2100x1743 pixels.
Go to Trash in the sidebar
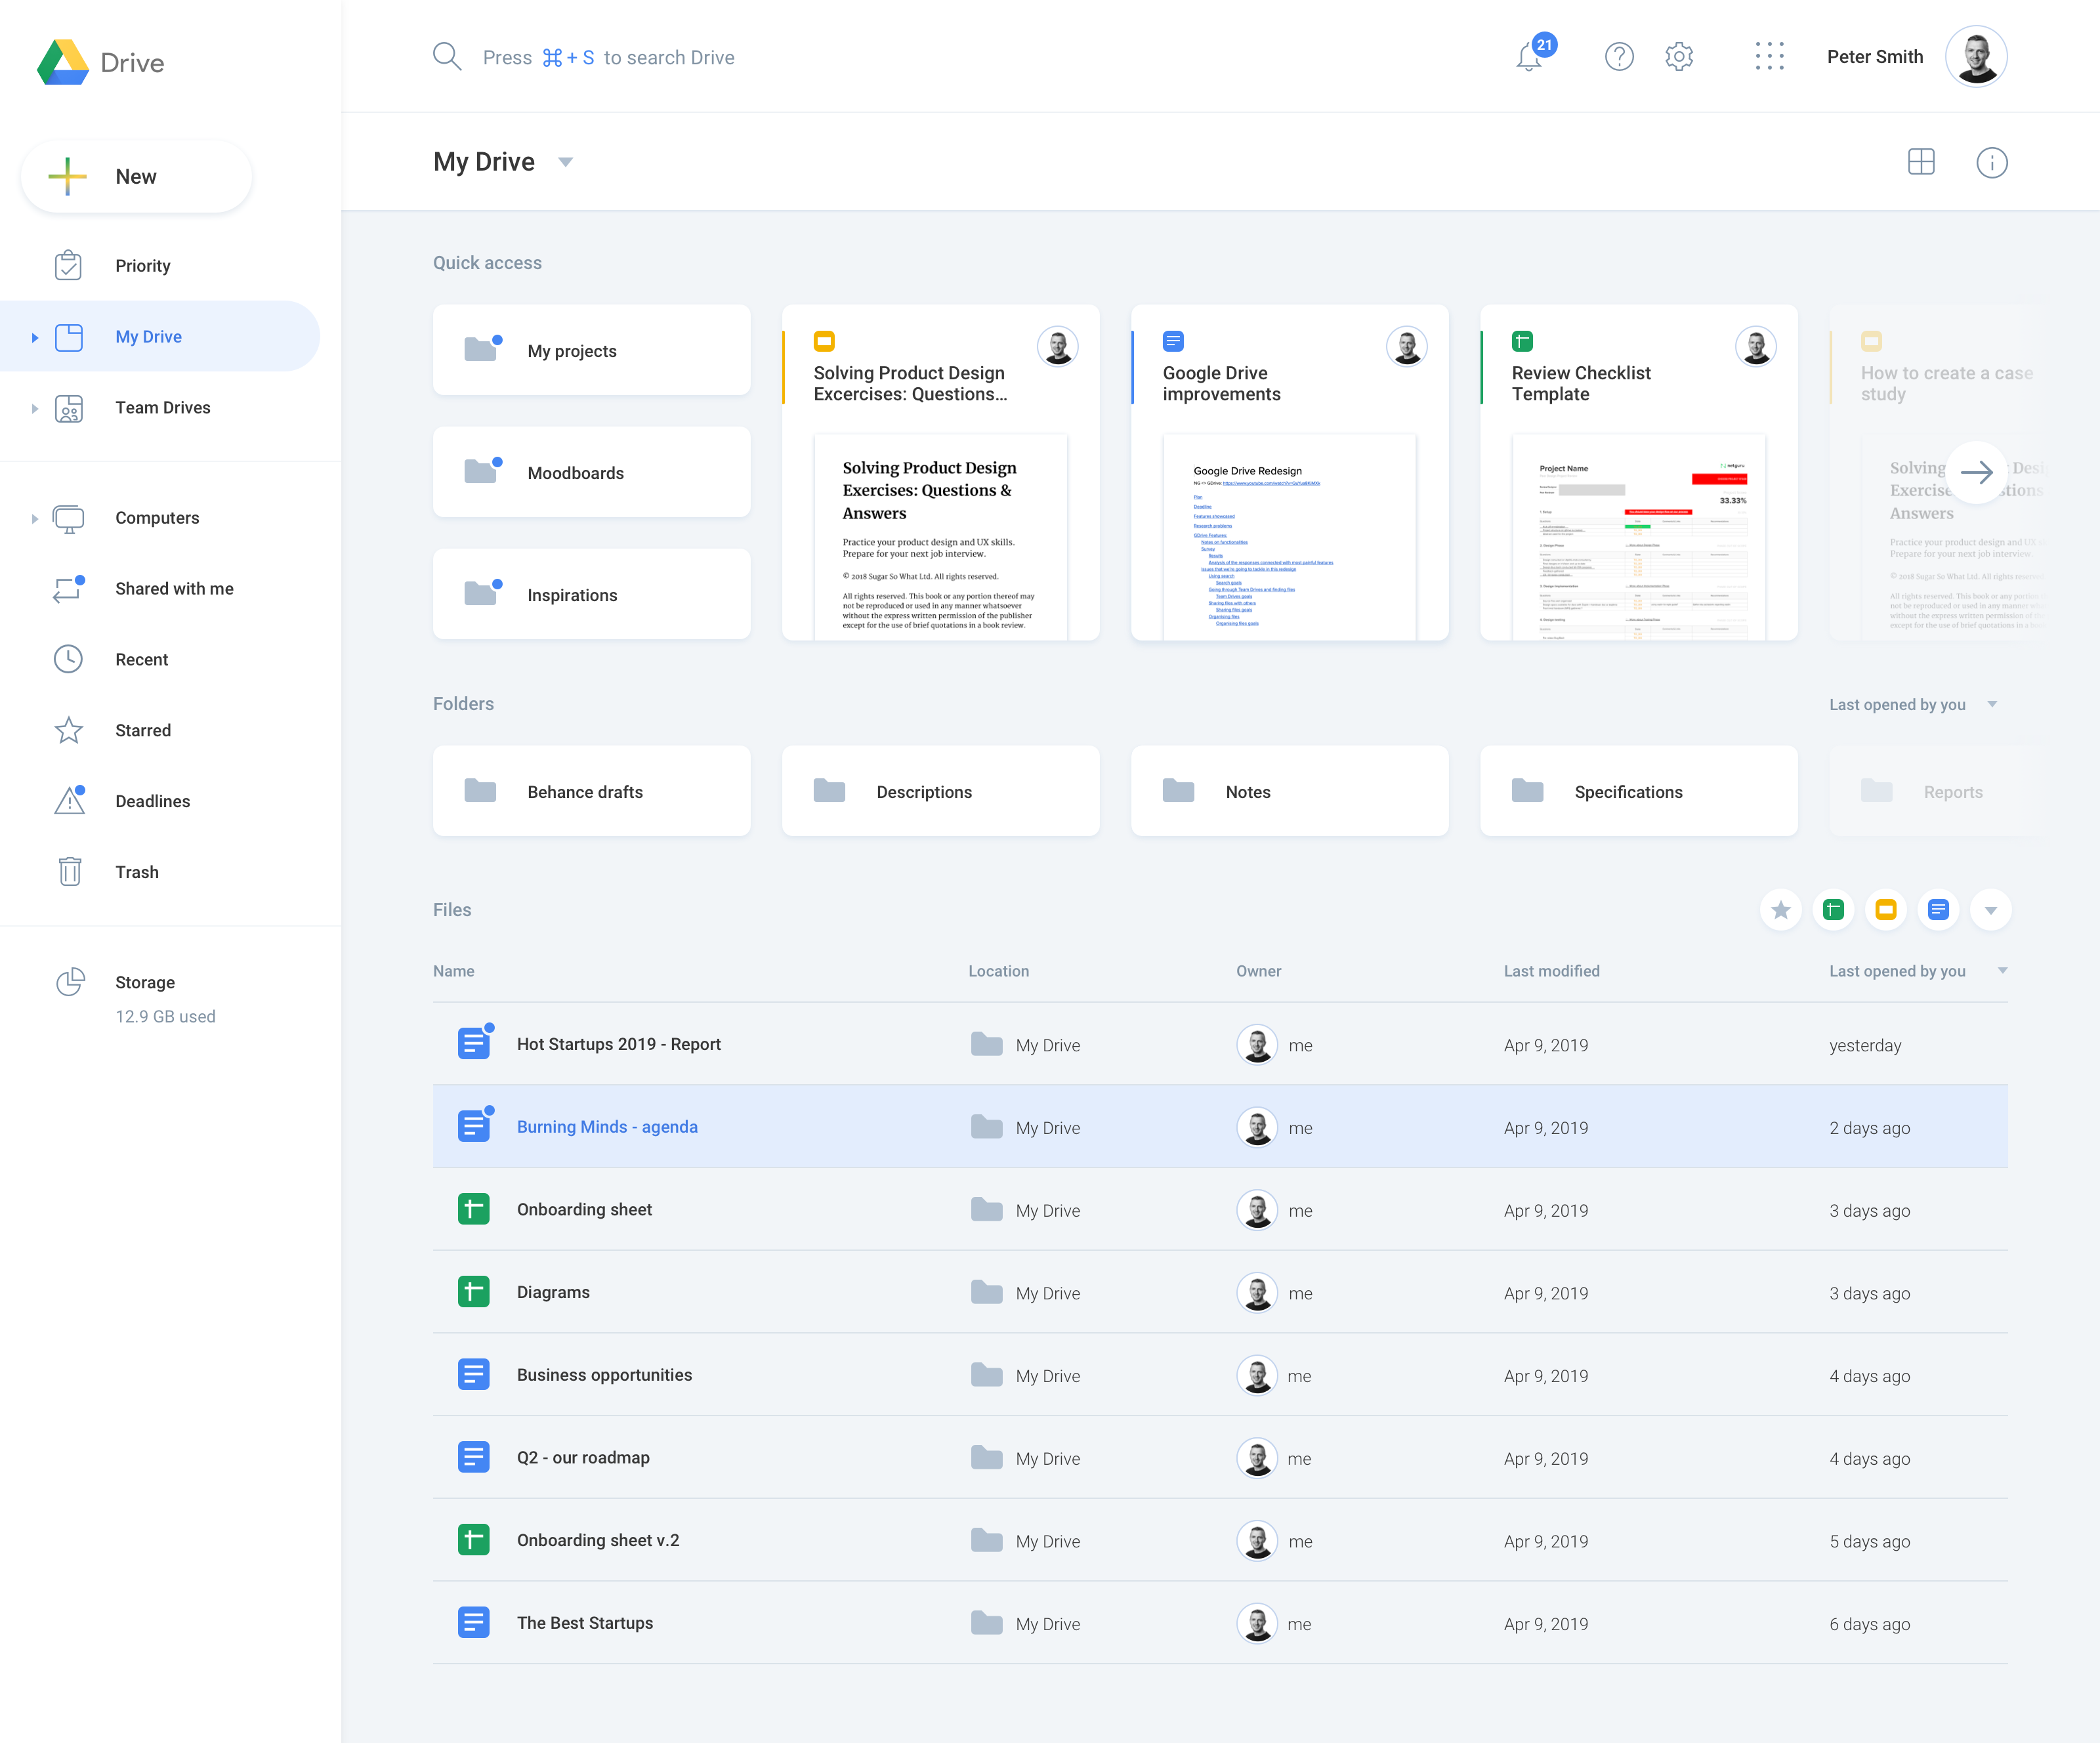137,871
